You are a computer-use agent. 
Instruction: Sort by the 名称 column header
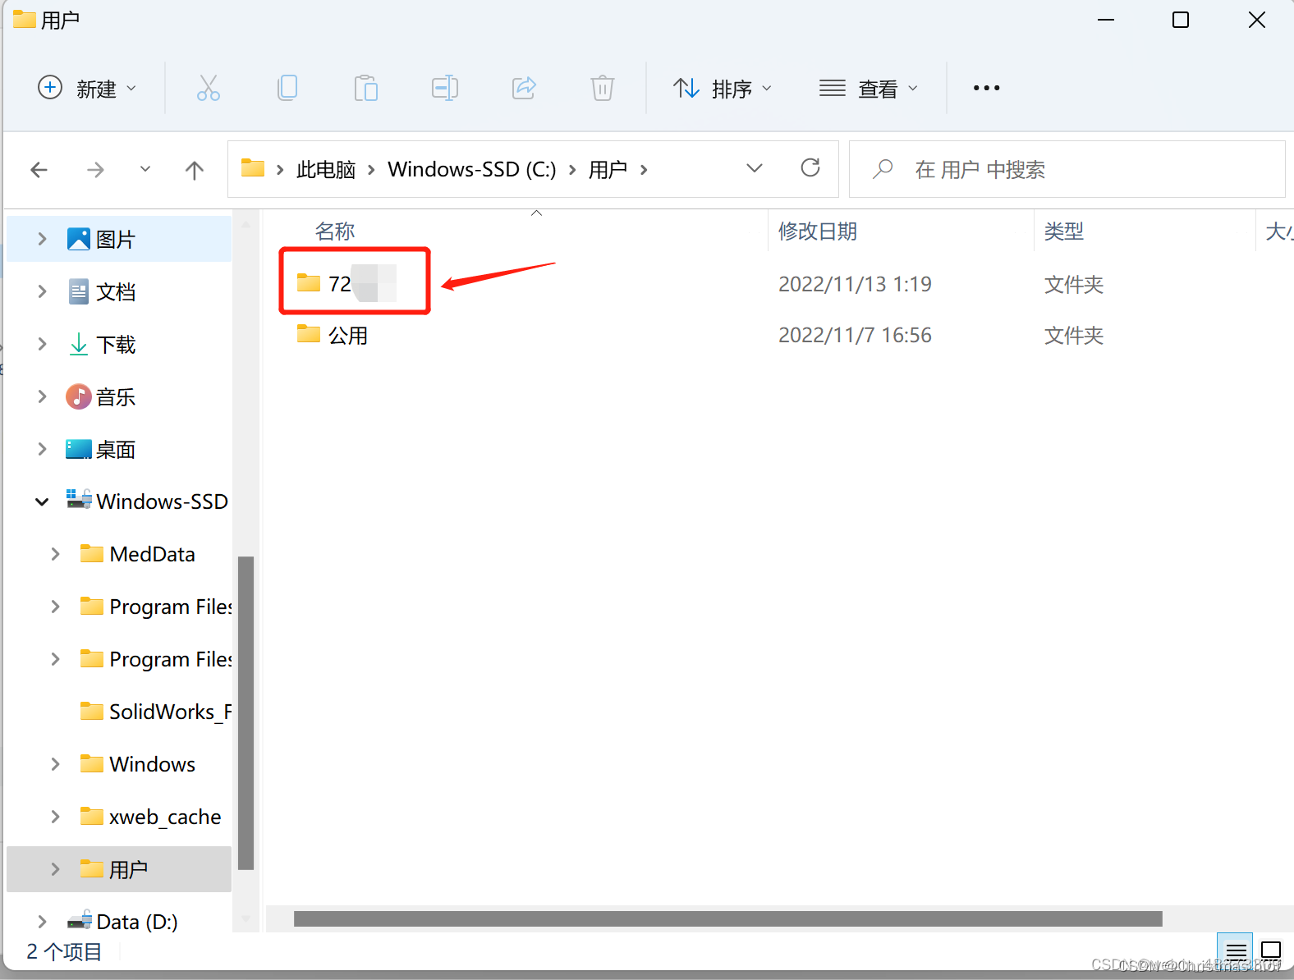(335, 231)
